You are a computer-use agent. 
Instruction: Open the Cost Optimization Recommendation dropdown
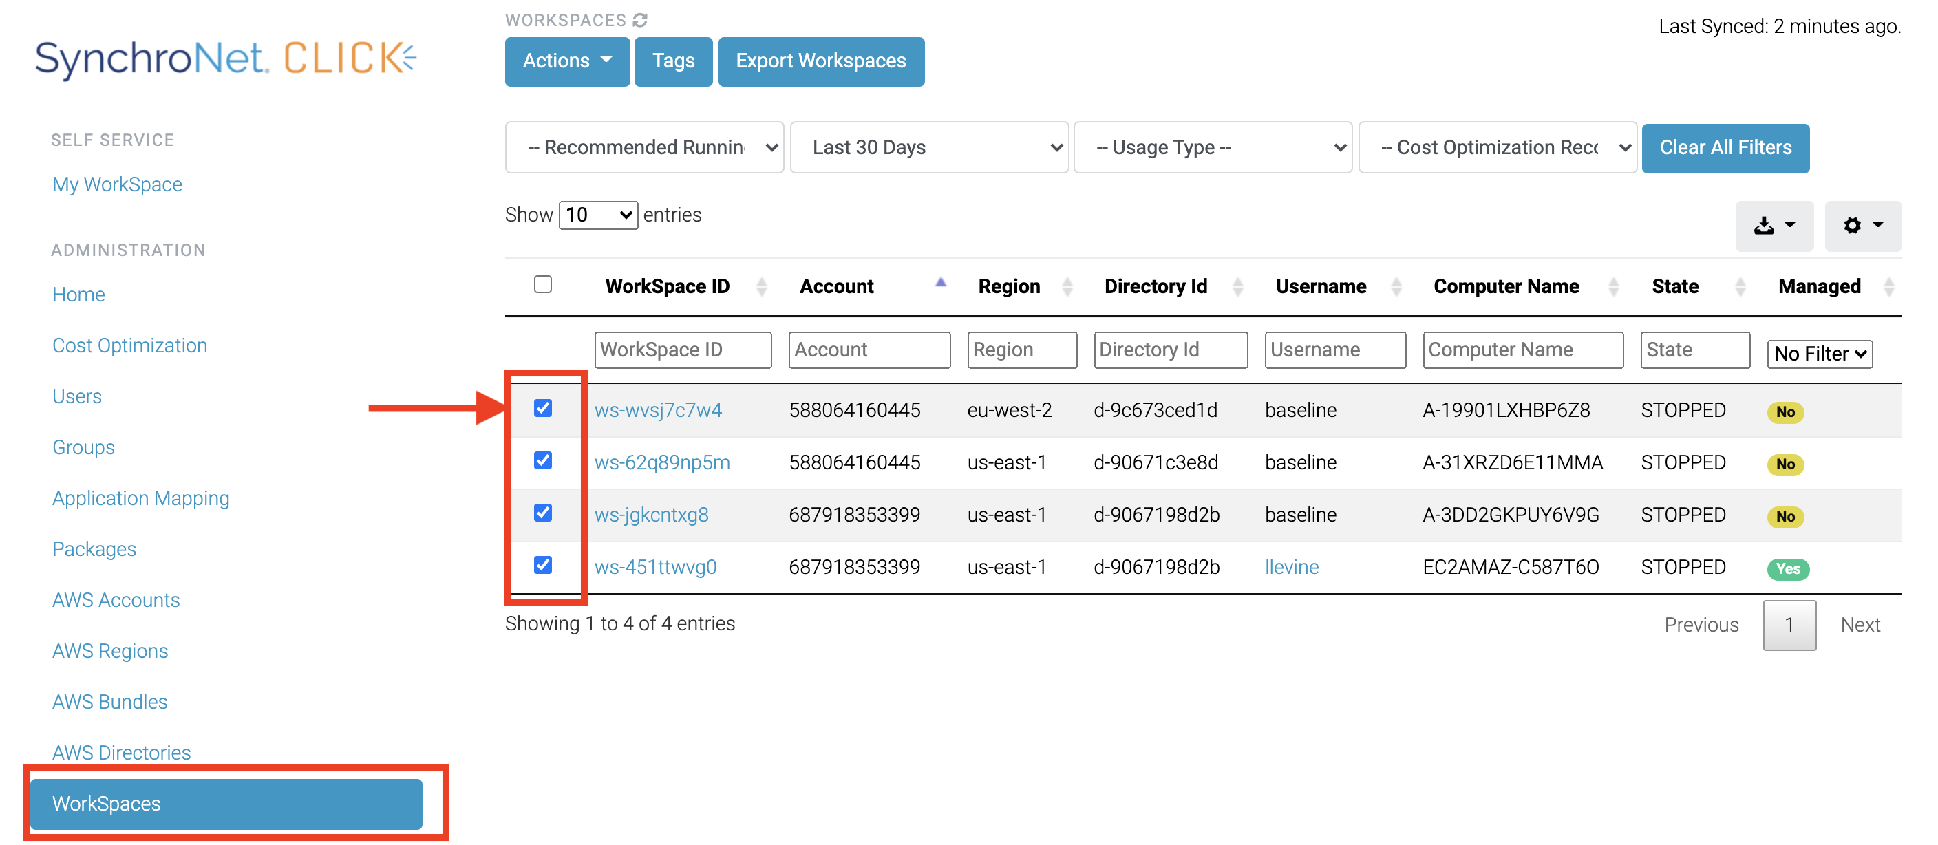pyautogui.click(x=1498, y=147)
